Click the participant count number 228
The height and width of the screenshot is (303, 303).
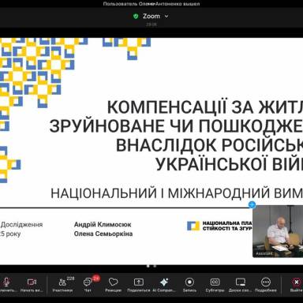point(70,279)
